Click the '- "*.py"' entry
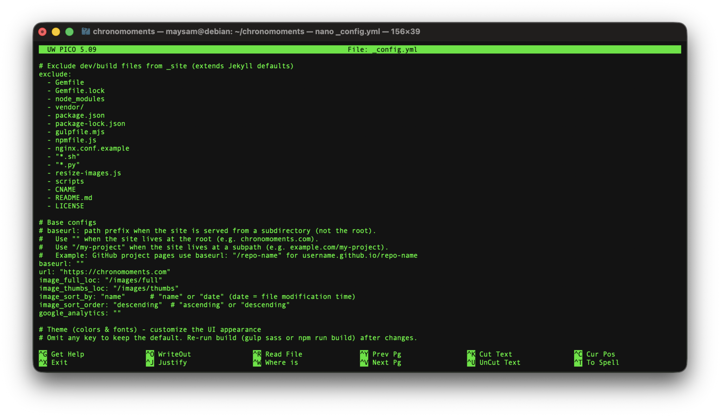 click(64, 165)
